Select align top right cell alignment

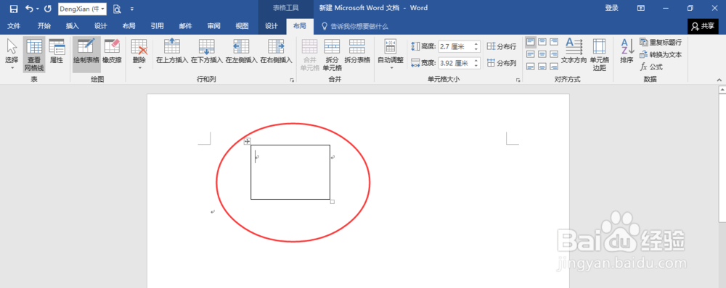pyautogui.click(x=554, y=43)
